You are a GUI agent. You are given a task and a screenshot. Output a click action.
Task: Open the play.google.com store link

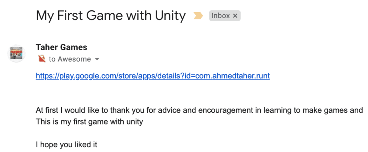(x=153, y=76)
